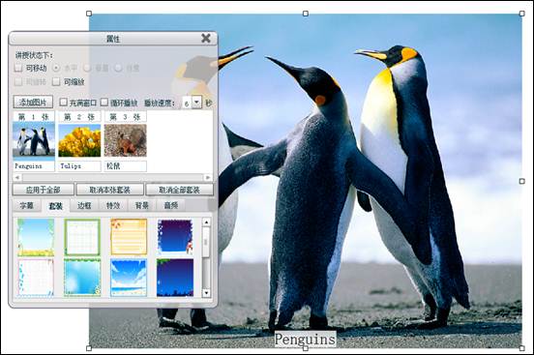Open the 特效 (effects) tab

(x=113, y=205)
